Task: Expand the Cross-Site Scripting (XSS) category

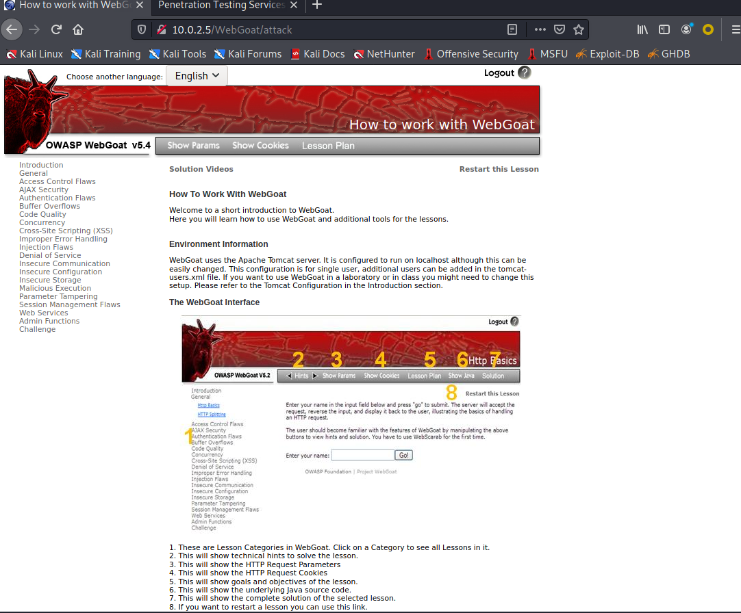Action: pyautogui.click(x=66, y=231)
